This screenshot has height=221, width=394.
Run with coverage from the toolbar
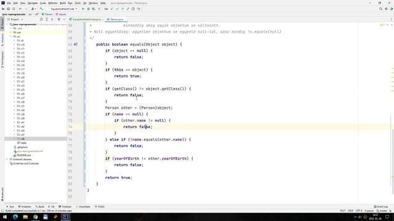(94, 9)
